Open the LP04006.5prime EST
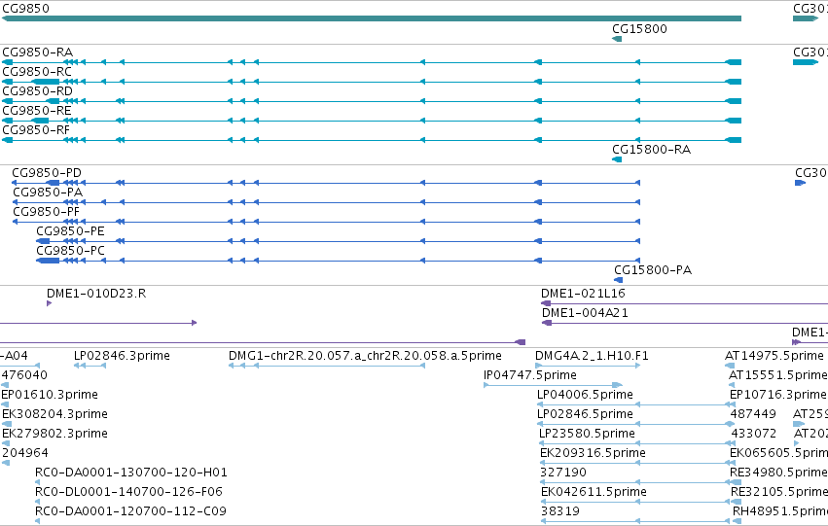828x526 pixels. click(585, 395)
